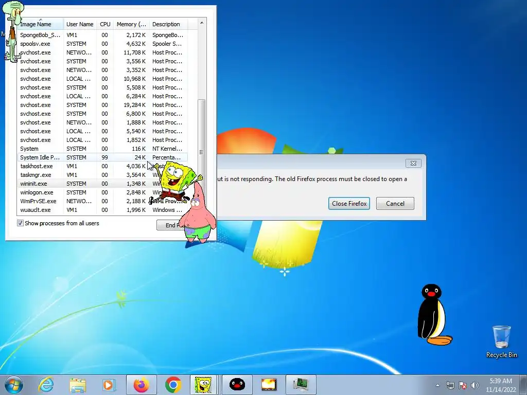The width and height of the screenshot is (527, 395).
Task: Sort by Image Name column header
Action: point(40,24)
